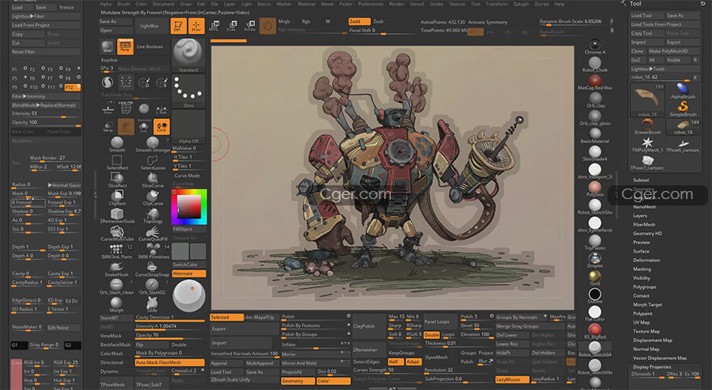Open the Dots stroke picker

(189, 91)
